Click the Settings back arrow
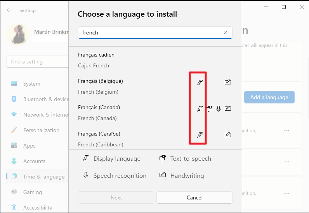Screen dimensions: 309x213 point(9,10)
